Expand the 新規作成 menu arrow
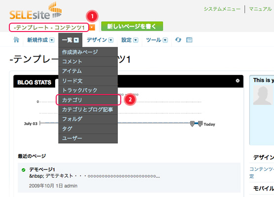 [x=52, y=40]
